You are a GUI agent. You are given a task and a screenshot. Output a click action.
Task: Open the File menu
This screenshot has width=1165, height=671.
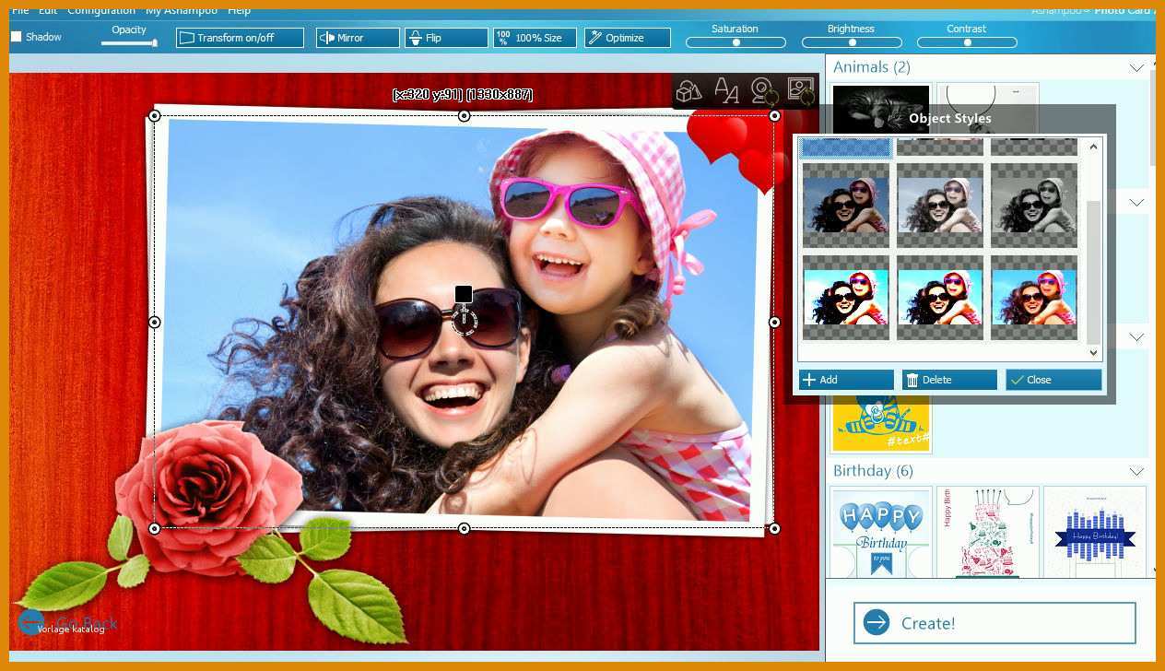tap(19, 10)
